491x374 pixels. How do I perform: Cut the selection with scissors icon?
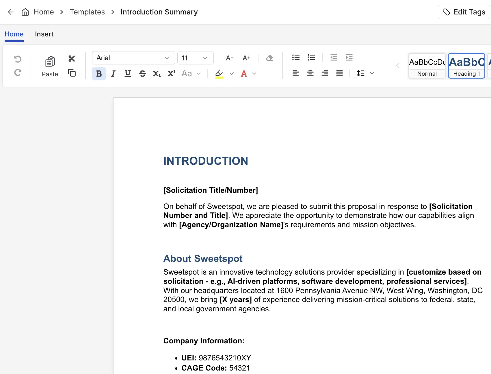point(71,58)
